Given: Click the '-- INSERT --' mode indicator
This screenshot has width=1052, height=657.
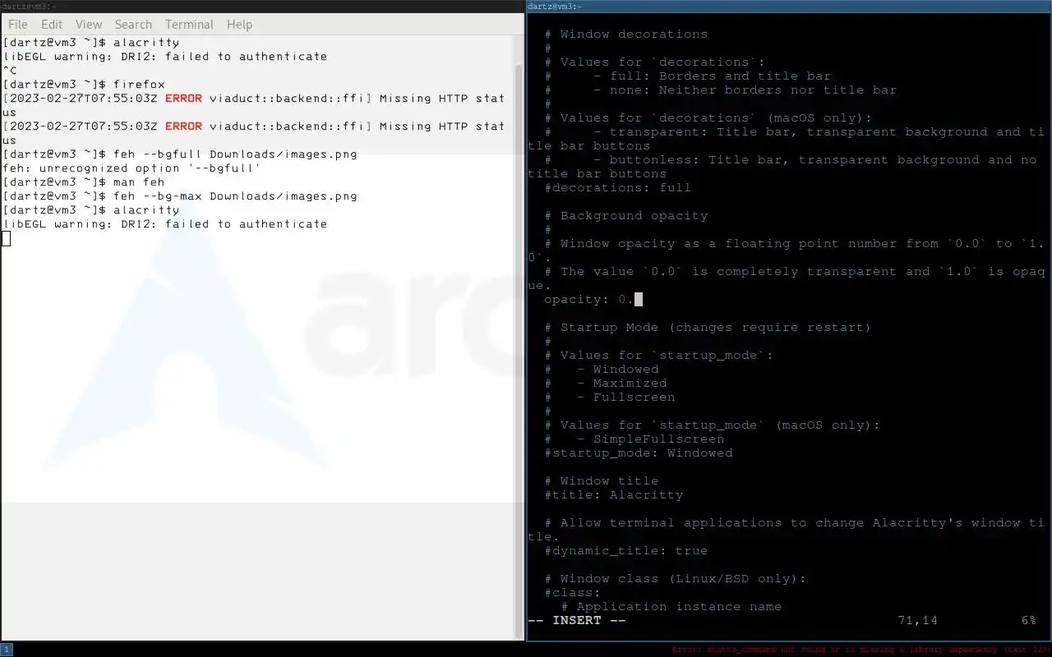Looking at the screenshot, I should tap(576, 621).
